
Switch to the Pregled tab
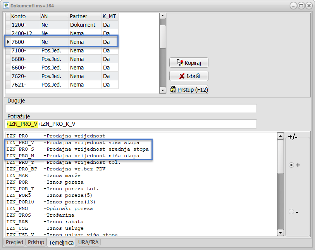tap(14, 243)
